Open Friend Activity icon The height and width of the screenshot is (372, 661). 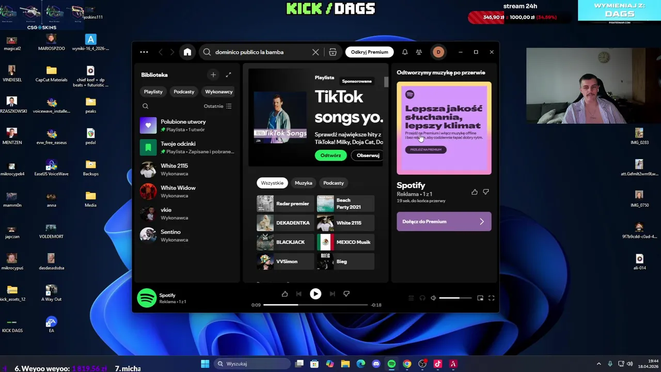[419, 52]
